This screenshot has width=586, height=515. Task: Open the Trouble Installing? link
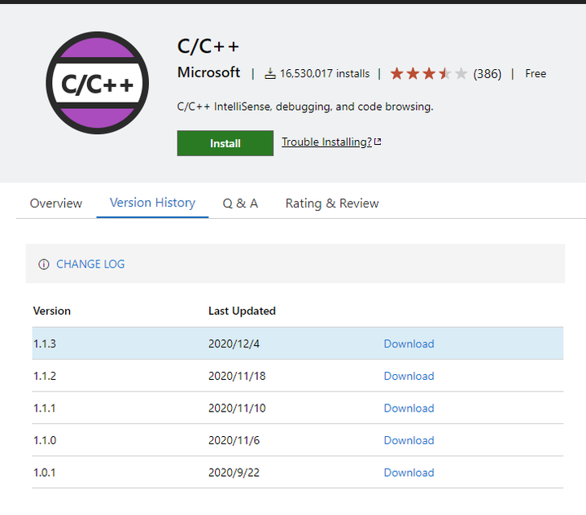326,142
